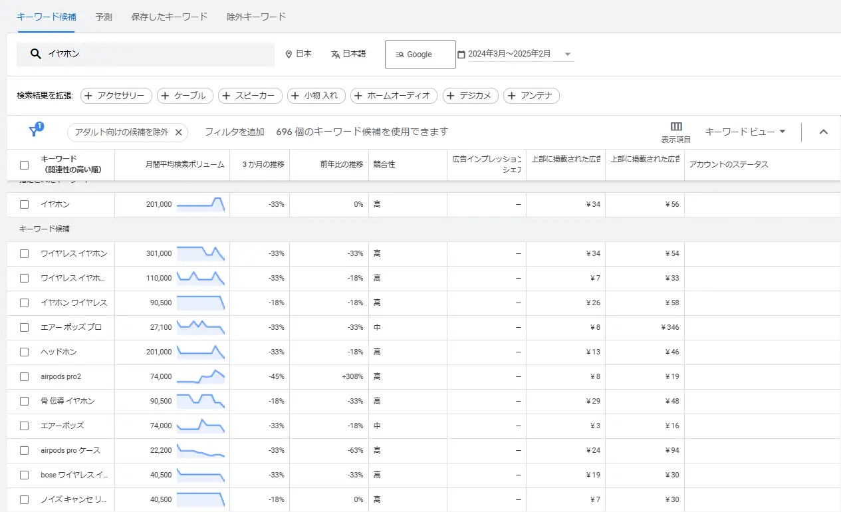Click the +308% year-over-year value
The height and width of the screenshot is (512, 841).
click(x=352, y=376)
